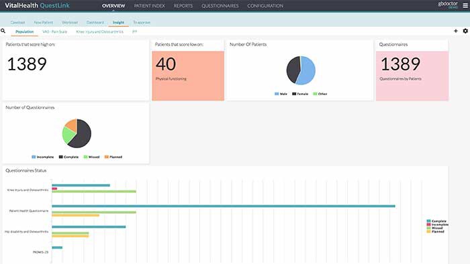Image resolution: width=470 pixels, height=264 pixels.
Task: Click the PROMIS-29 Complete teal bar
Action: coord(57,247)
